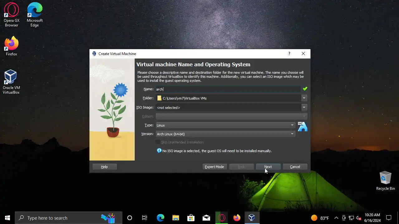Expand the ISO Image dropdown arrow

[x=304, y=107]
